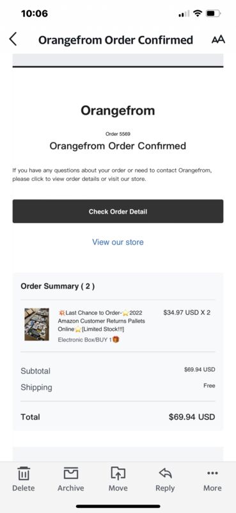Tap the cellular signal bars

184,13
